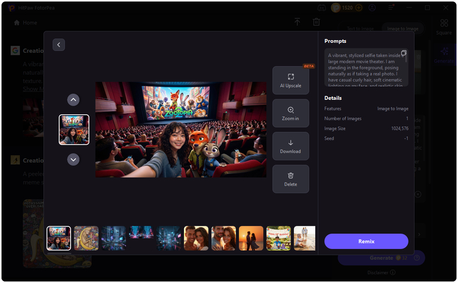Image resolution: width=458 pixels, height=283 pixels.
Task: Delete the current image
Action: click(290, 179)
